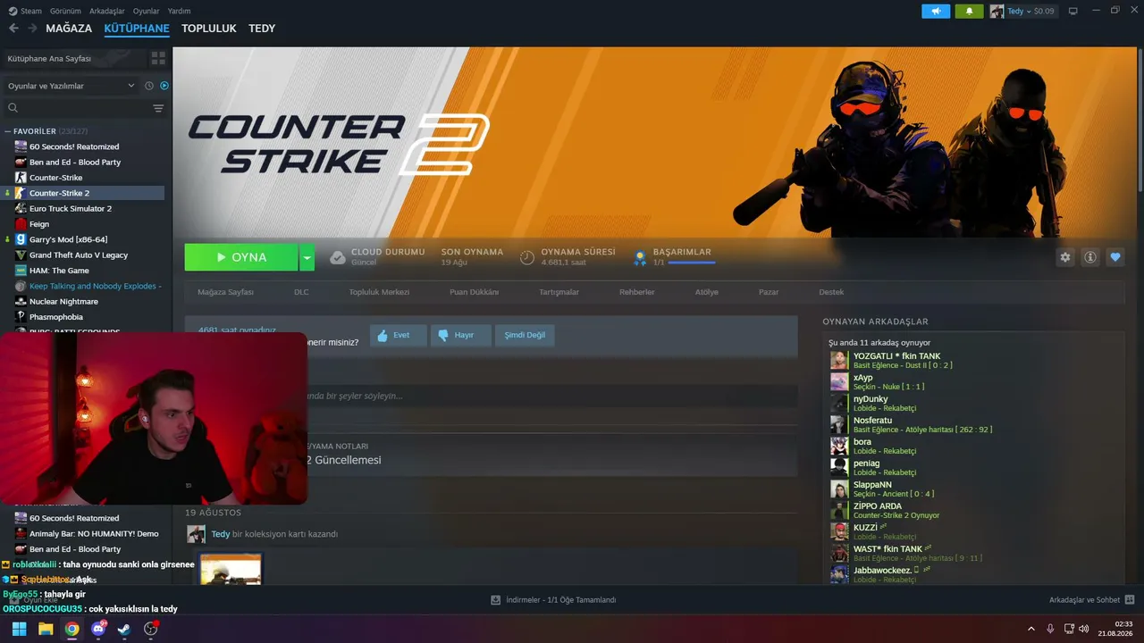
Task: Click friend Nosferatu in playing list
Action: 872,420
